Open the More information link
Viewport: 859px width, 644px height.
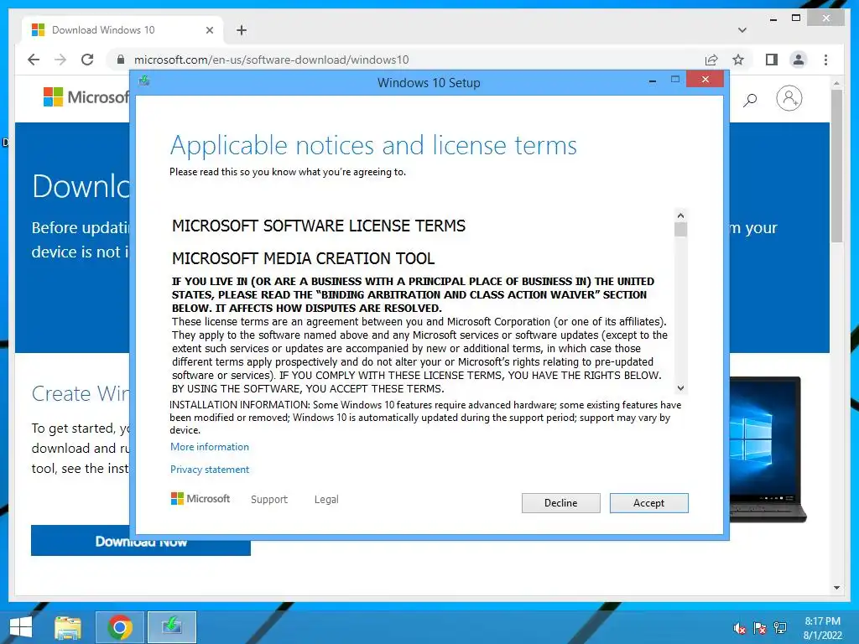pos(209,447)
